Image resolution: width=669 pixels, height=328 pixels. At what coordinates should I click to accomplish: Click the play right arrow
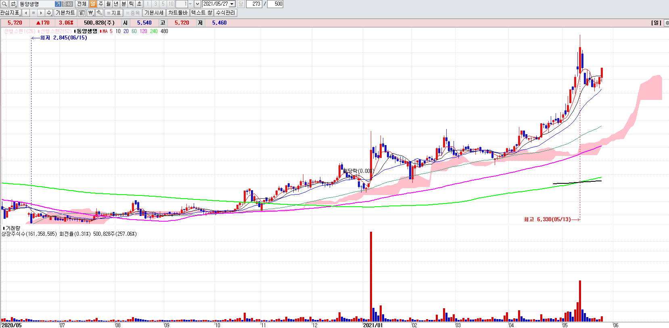(x=41, y=13)
